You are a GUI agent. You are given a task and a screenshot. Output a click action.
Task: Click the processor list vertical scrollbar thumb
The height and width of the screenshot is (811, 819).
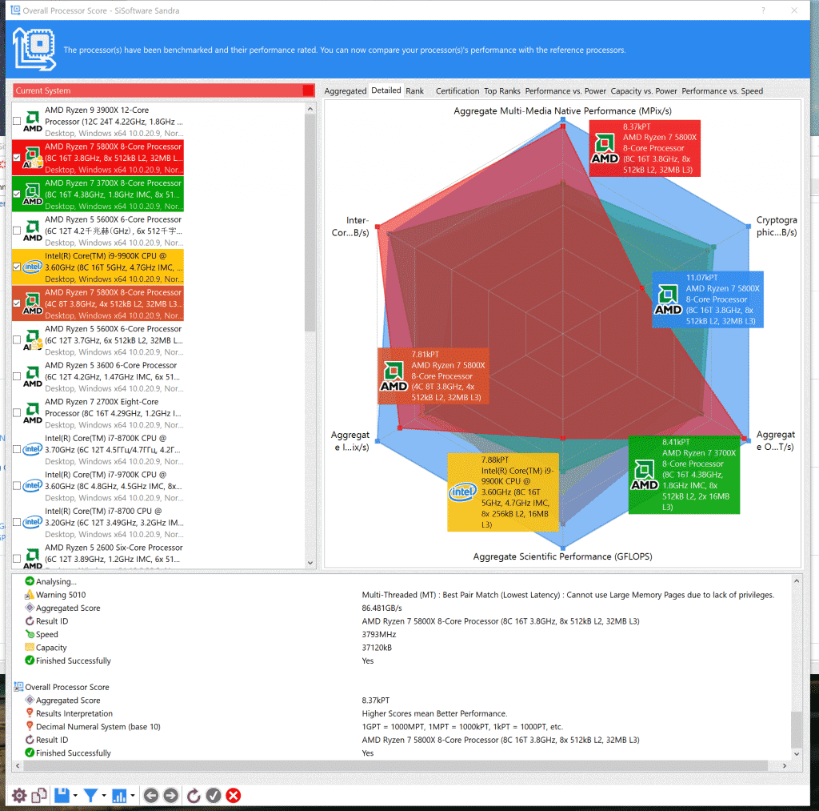point(310,223)
